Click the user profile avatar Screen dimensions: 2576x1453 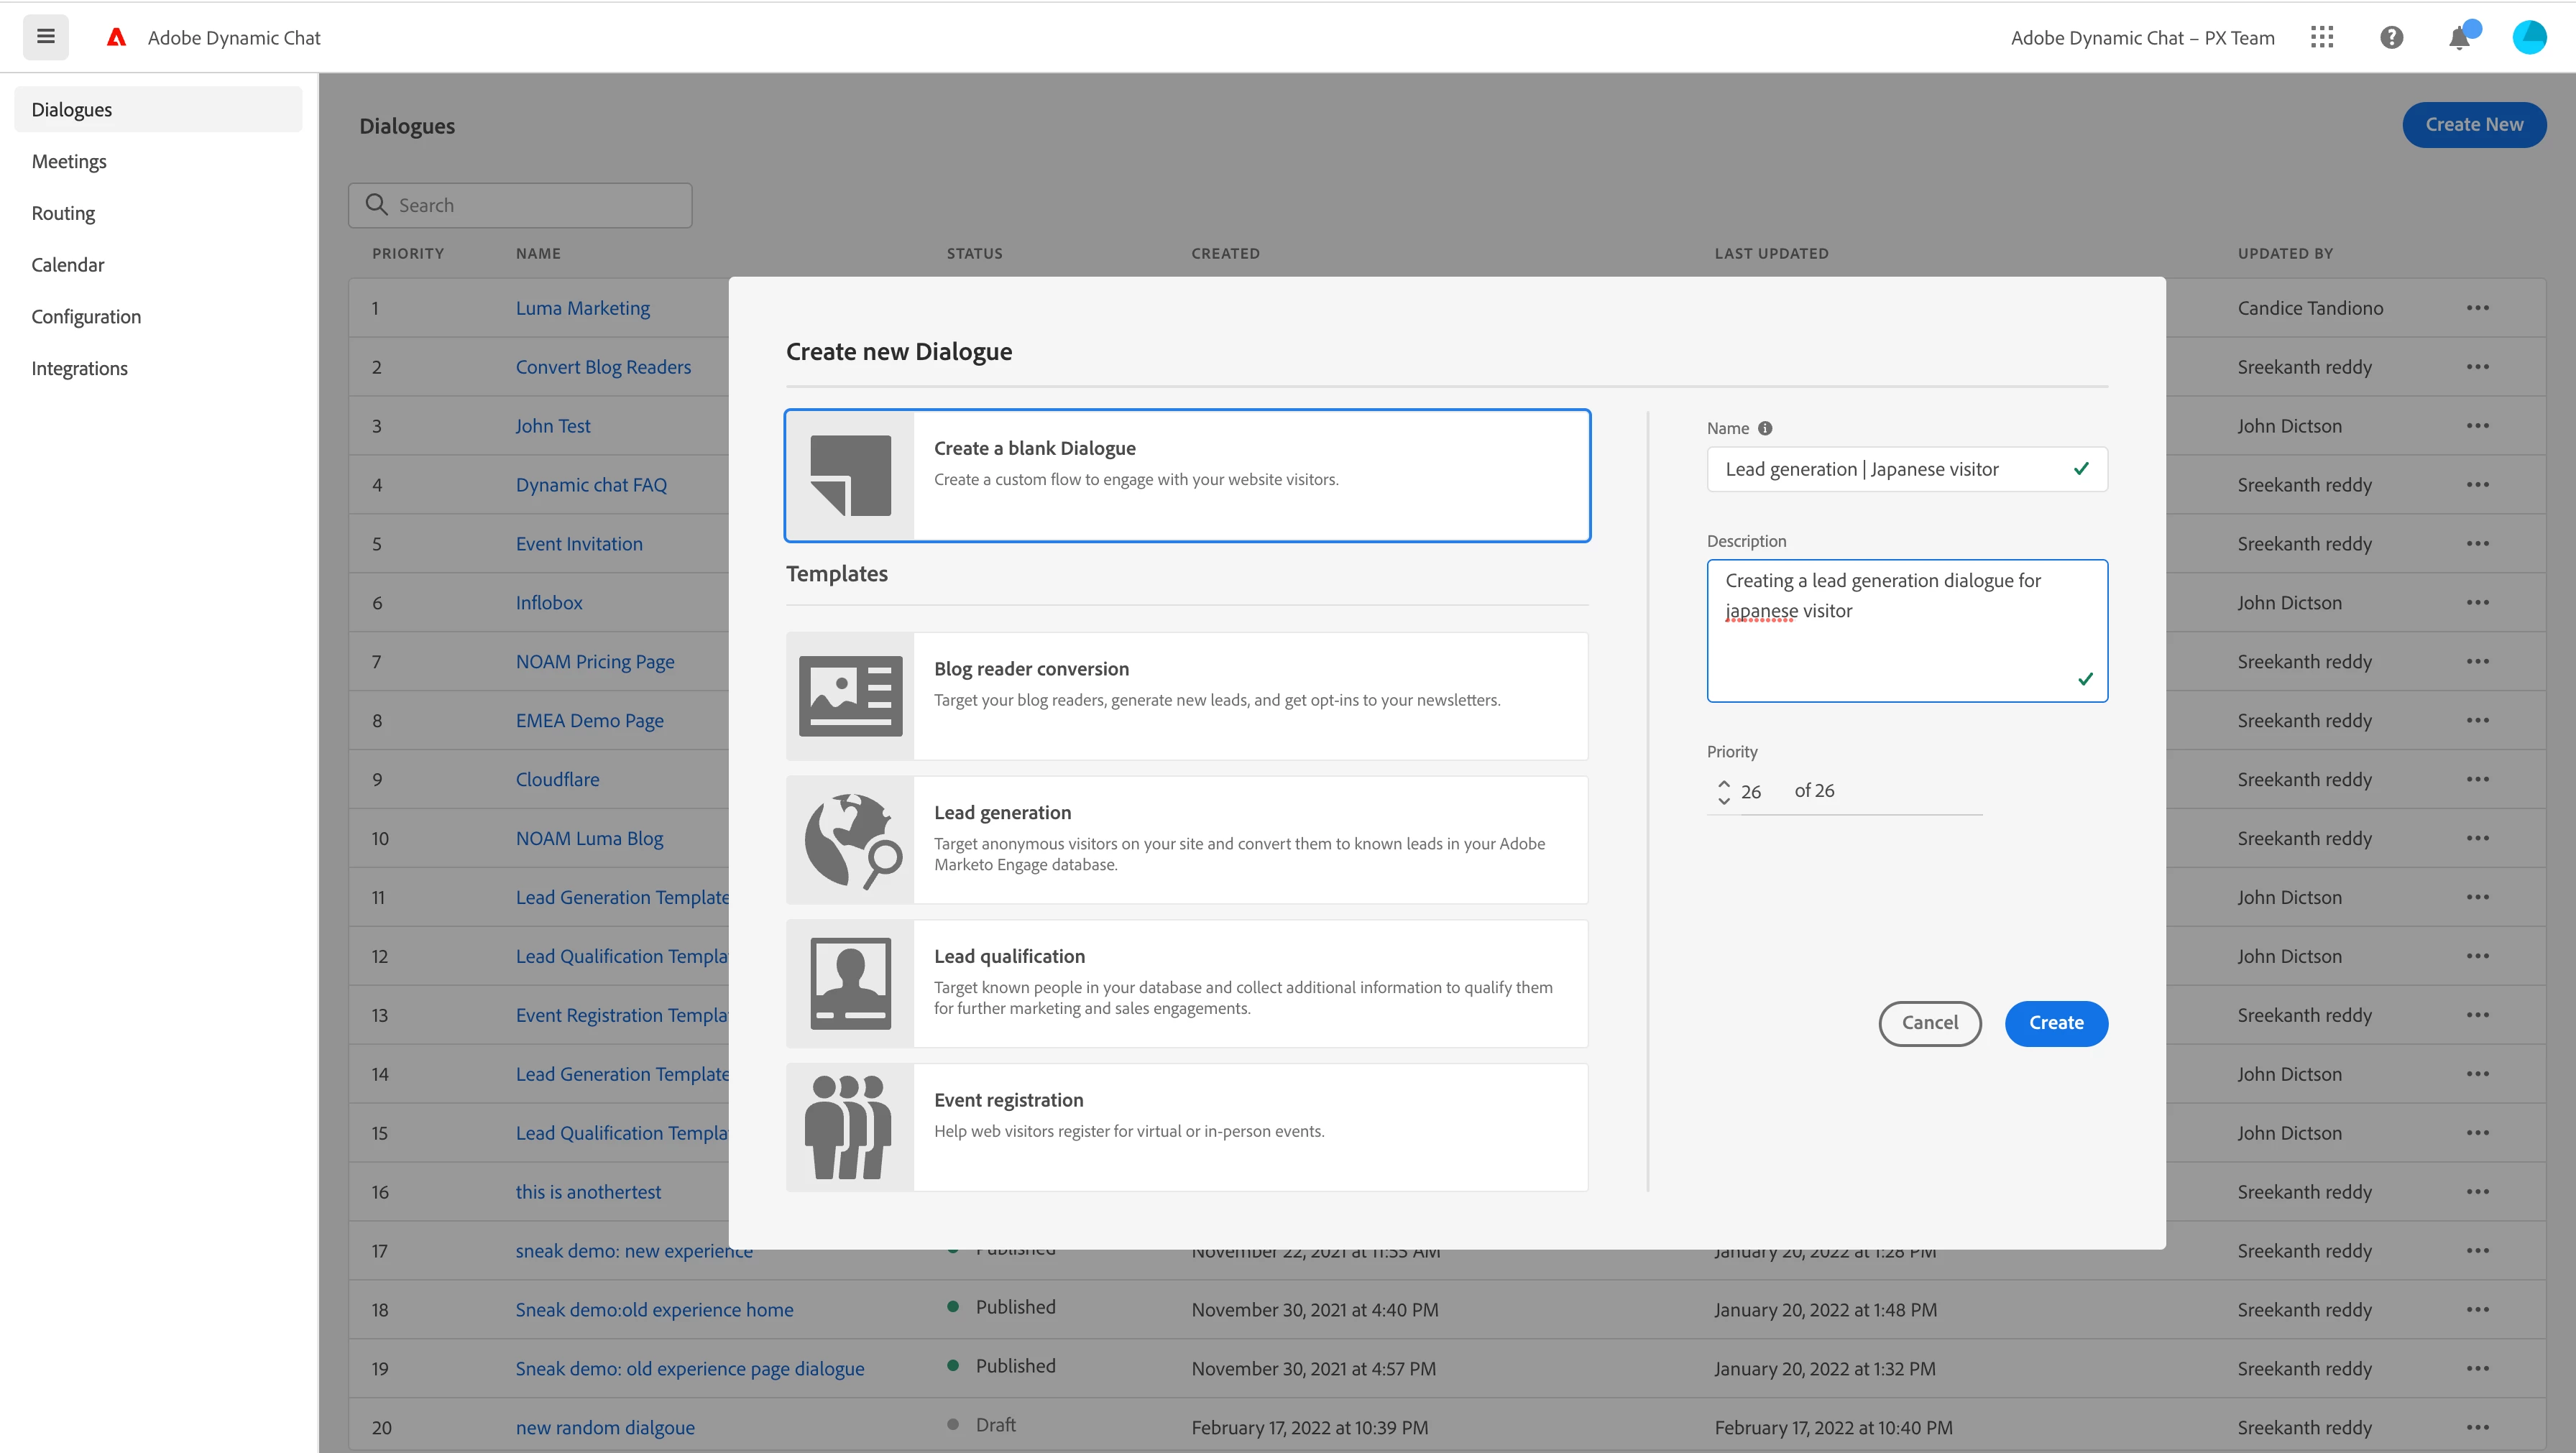point(2529,37)
